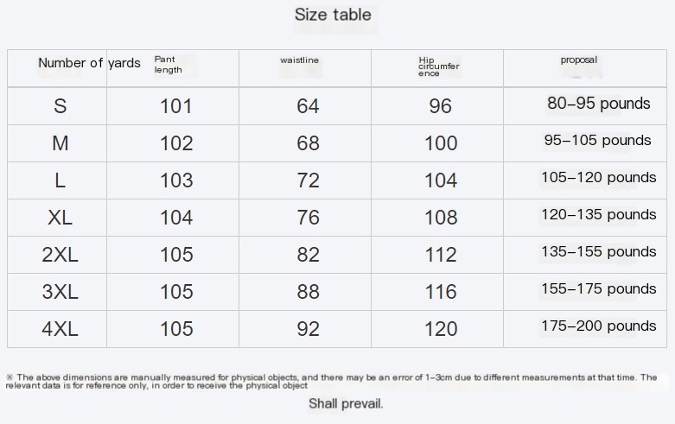Click the "Shall prevail." text

[346, 403]
